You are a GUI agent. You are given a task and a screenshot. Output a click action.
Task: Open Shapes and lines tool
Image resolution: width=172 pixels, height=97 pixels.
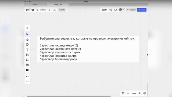click(x=27, y=55)
